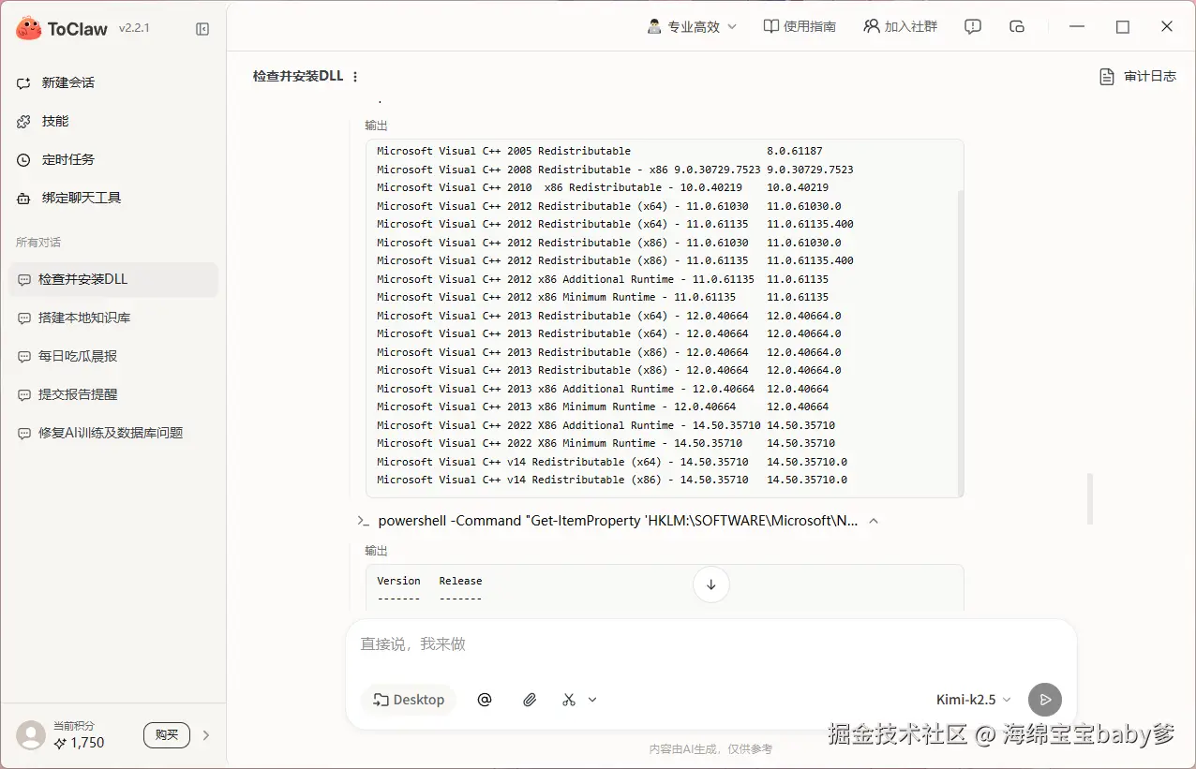
Task: Click the Desktop workspace chip
Action: 409,700
